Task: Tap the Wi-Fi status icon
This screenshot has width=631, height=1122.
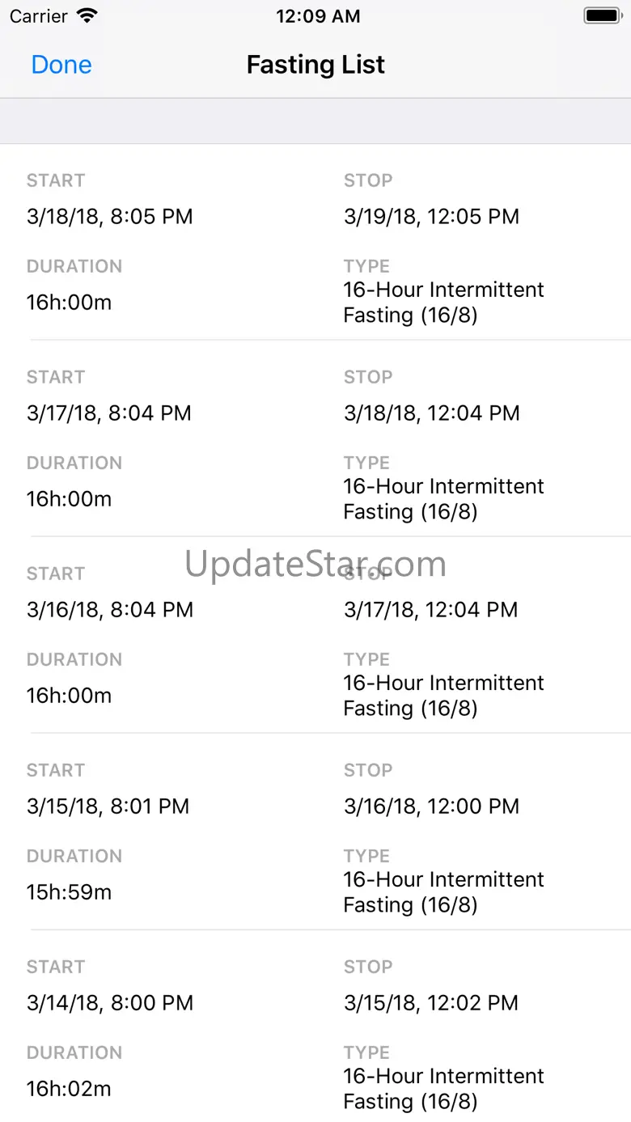Action: [87, 16]
